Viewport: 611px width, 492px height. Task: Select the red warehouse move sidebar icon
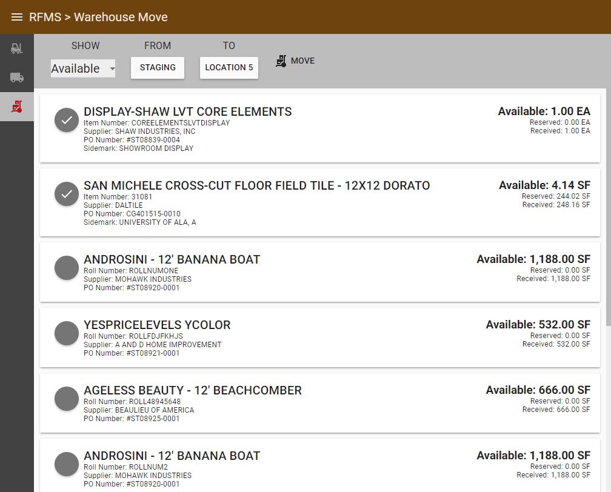point(17,107)
